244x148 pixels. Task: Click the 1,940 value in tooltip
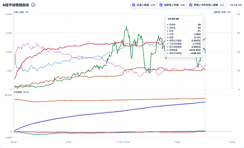coord(197,34)
